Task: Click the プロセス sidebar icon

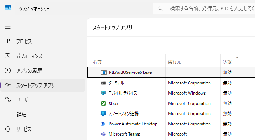Action: 7,41
